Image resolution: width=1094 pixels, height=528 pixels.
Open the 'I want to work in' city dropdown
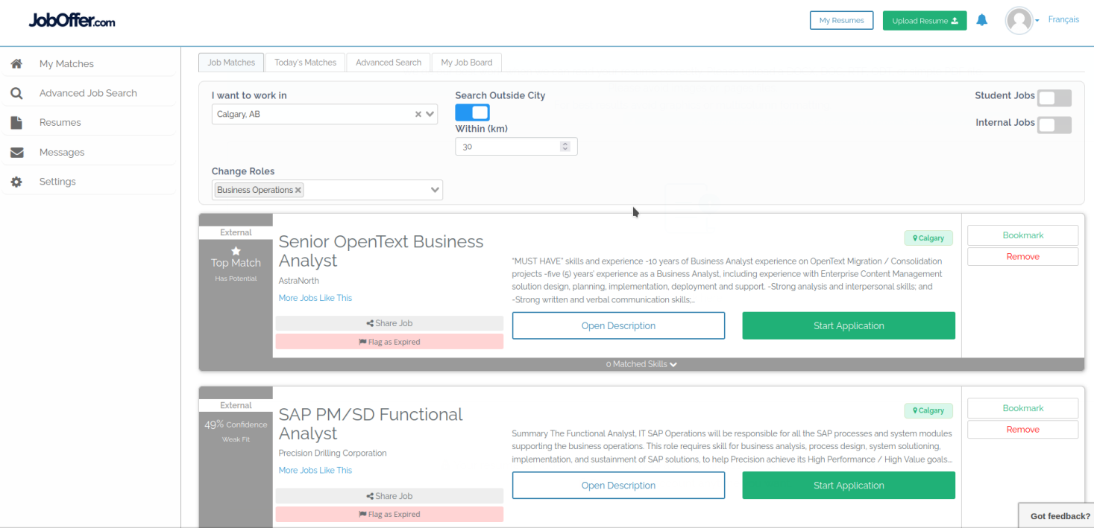[429, 114]
